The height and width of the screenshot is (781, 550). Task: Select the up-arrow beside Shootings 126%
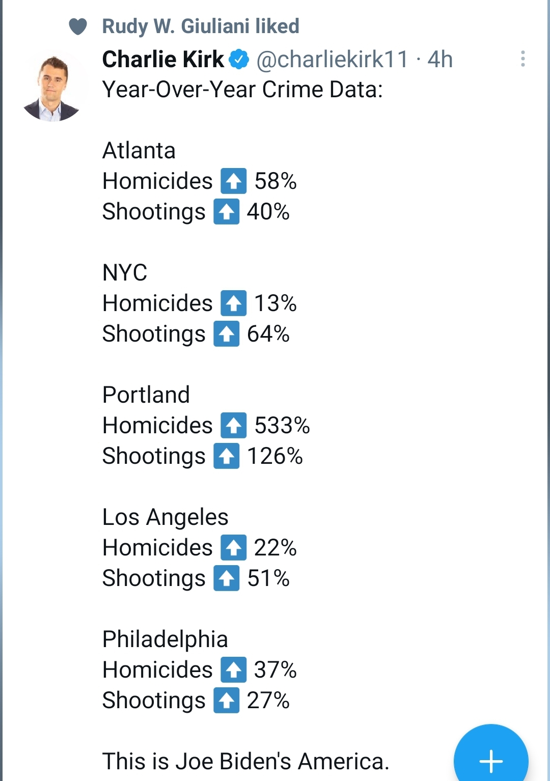click(x=227, y=456)
